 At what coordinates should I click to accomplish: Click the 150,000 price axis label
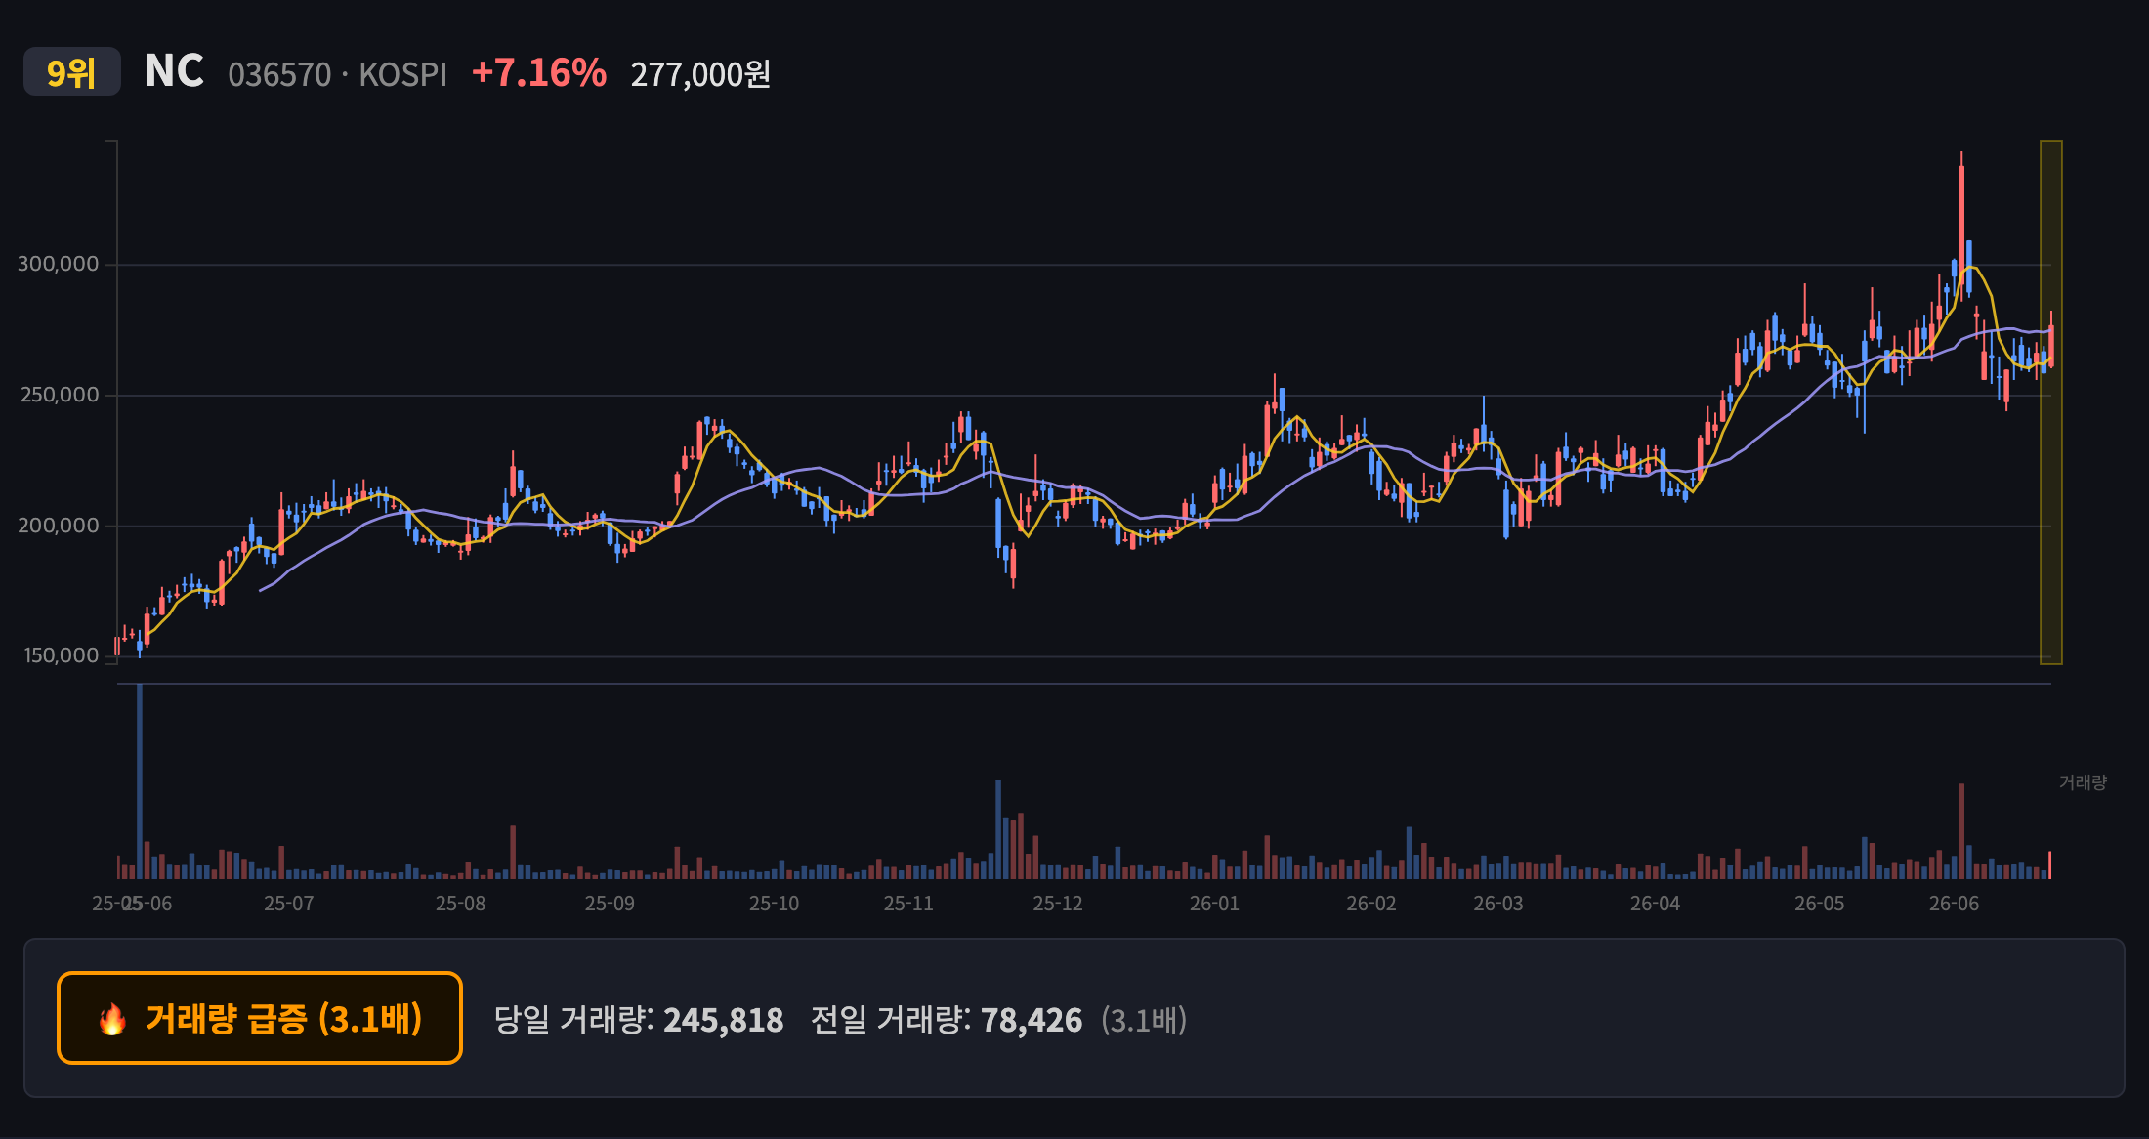coord(61,655)
